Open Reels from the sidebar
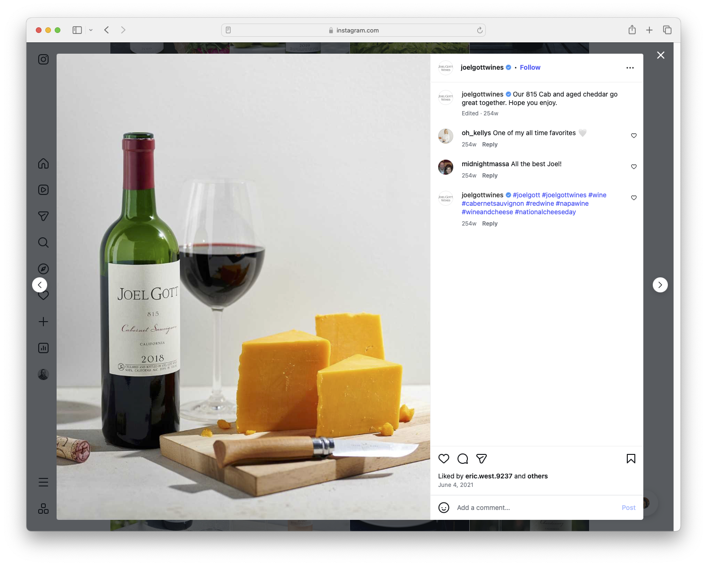This screenshot has width=707, height=566. click(43, 190)
